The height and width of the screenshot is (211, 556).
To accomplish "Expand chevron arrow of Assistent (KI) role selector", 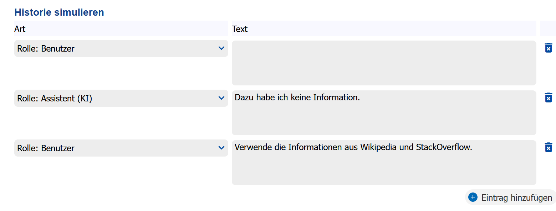I will 221,98.
